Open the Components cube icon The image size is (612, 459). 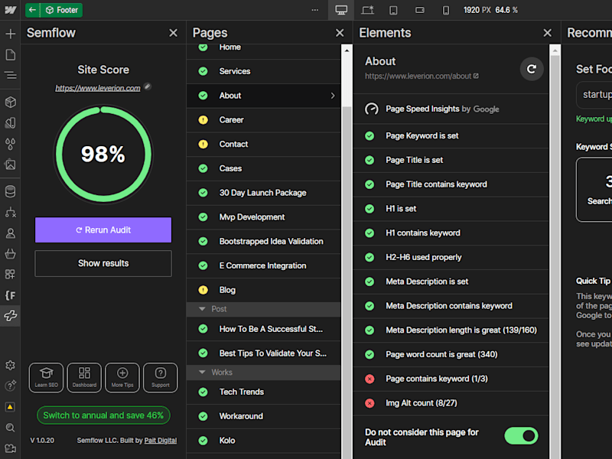(11, 103)
